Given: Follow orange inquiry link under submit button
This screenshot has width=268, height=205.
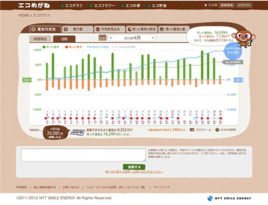Looking at the screenshot, I should point(134,171).
